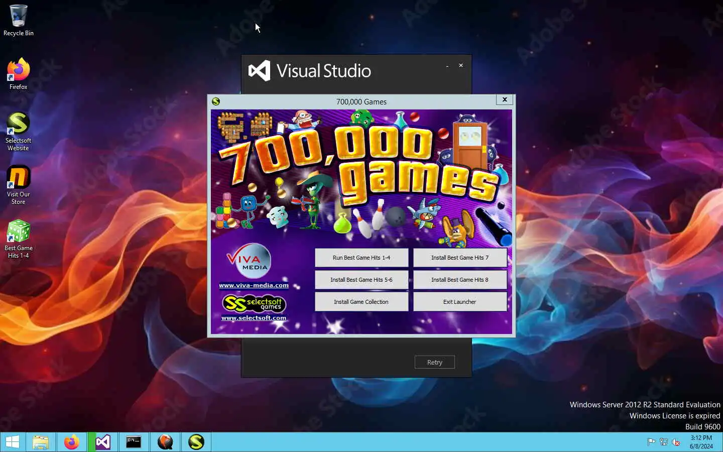
Task: Click the Windows Start button
Action: pyautogui.click(x=13, y=442)
